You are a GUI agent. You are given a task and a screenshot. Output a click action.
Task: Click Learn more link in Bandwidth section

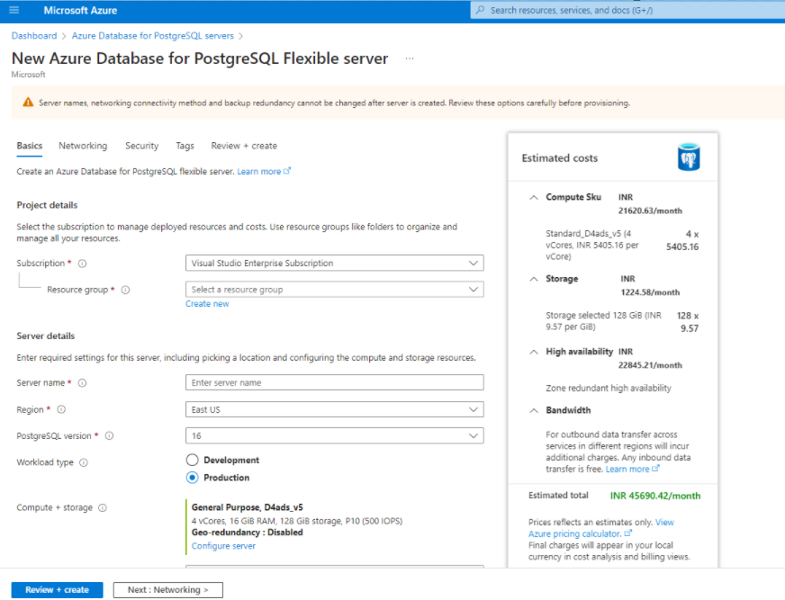coord(632,469)
